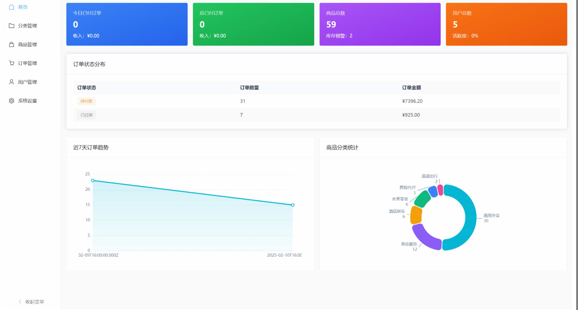
Task: Click the shopping bag icon for 商品管理
Action: pos(11,44)
